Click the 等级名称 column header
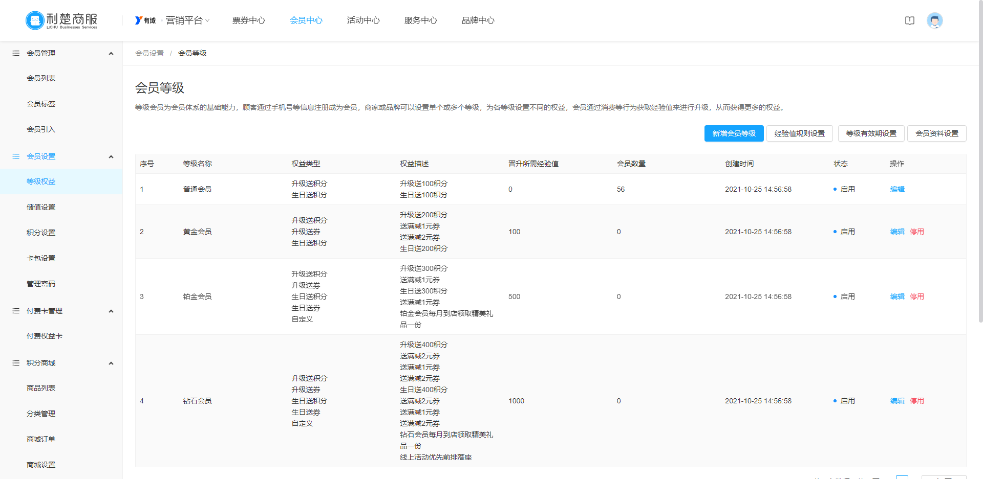The height and width of the screenshot is (479, 983). [197, 164]
